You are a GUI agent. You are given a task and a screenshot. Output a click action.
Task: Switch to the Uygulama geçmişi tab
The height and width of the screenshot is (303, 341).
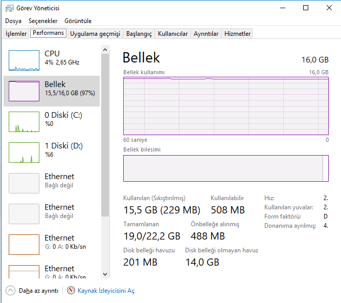pos(95,34)
